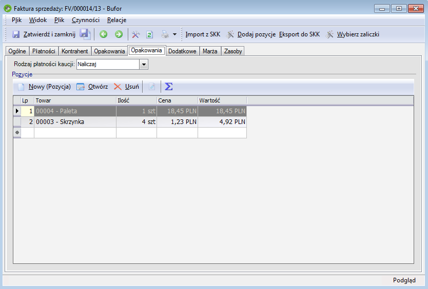Click the blue Sigma sum icon
428x289 pixels.
[x=169, y=87]
